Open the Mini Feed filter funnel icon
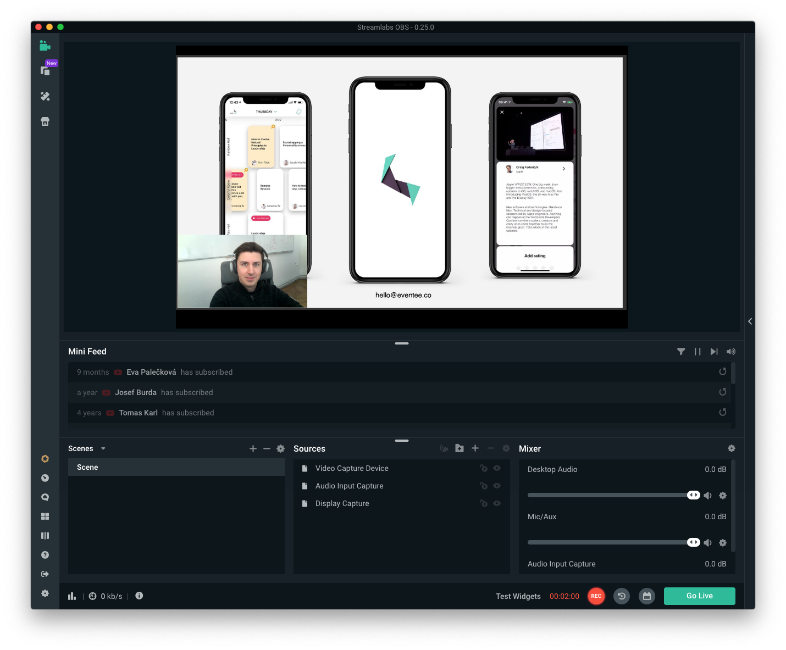 coord(681,352)
